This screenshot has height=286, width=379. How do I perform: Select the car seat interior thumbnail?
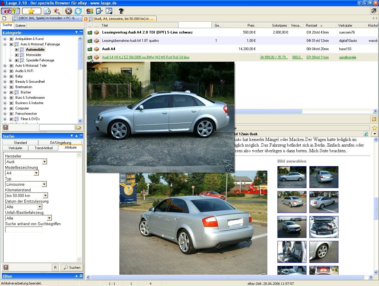click(x=292, y=252)
